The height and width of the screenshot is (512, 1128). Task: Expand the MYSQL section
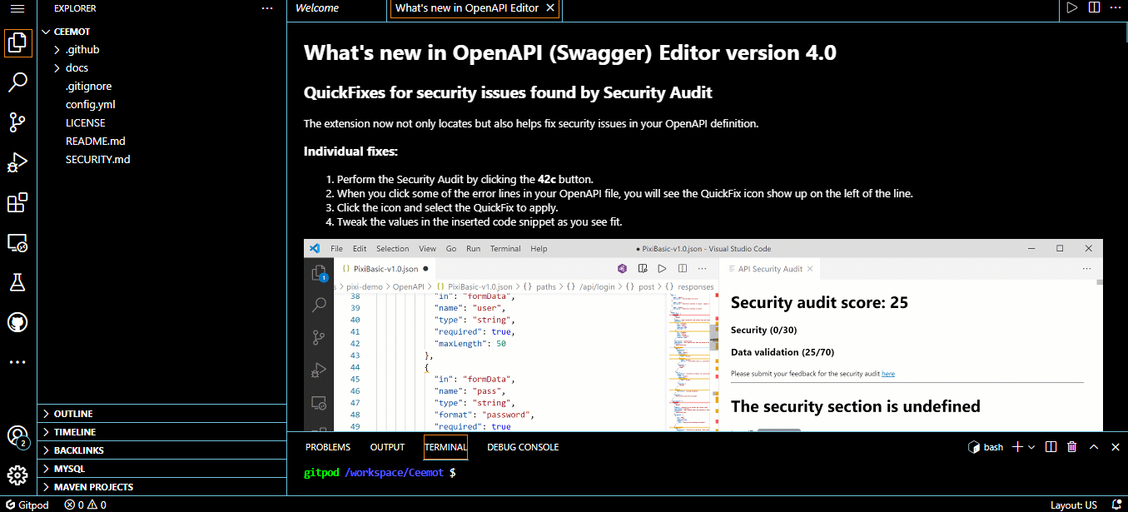coord(162,469)
